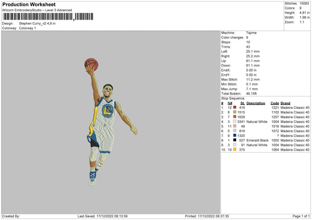Image resolution: width=312 pixels, height=220 pixels.
Task: Select the white swatch beside 91 stitches
Action: coord(235,145)
